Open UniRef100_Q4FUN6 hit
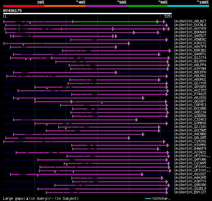212x201 pixels. pos(190,160)
